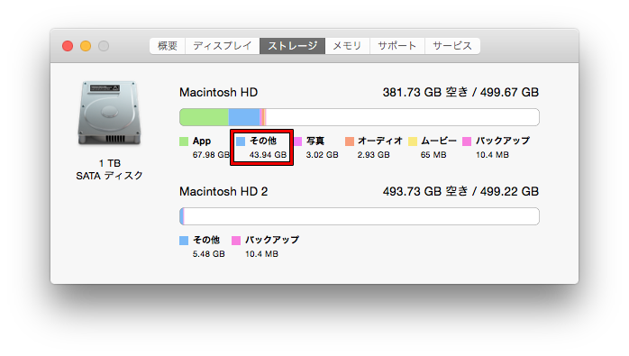Click the purple 写真 legend swatch

point(297,141)
